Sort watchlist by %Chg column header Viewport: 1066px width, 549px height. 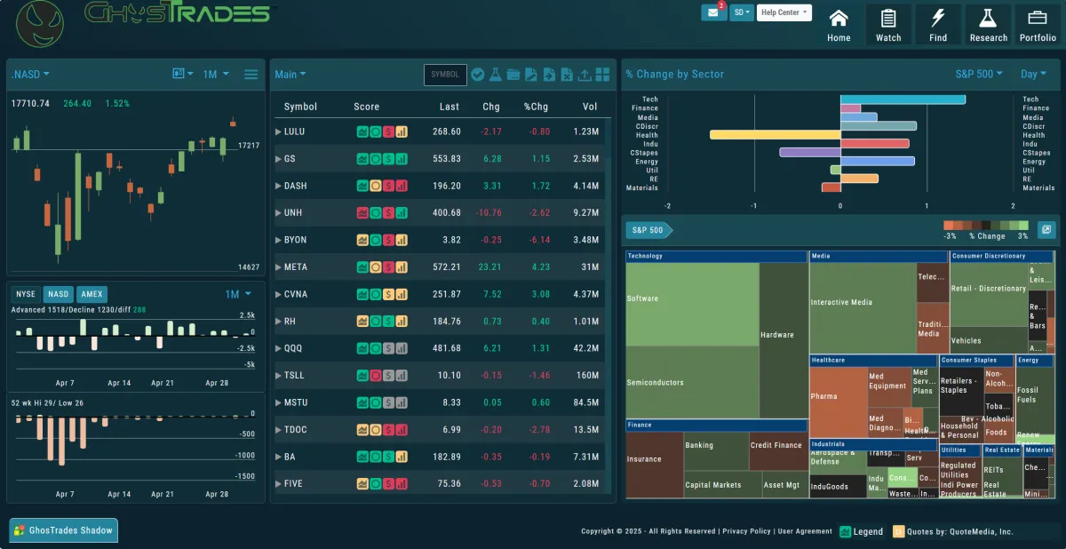[x=536, y=107]
